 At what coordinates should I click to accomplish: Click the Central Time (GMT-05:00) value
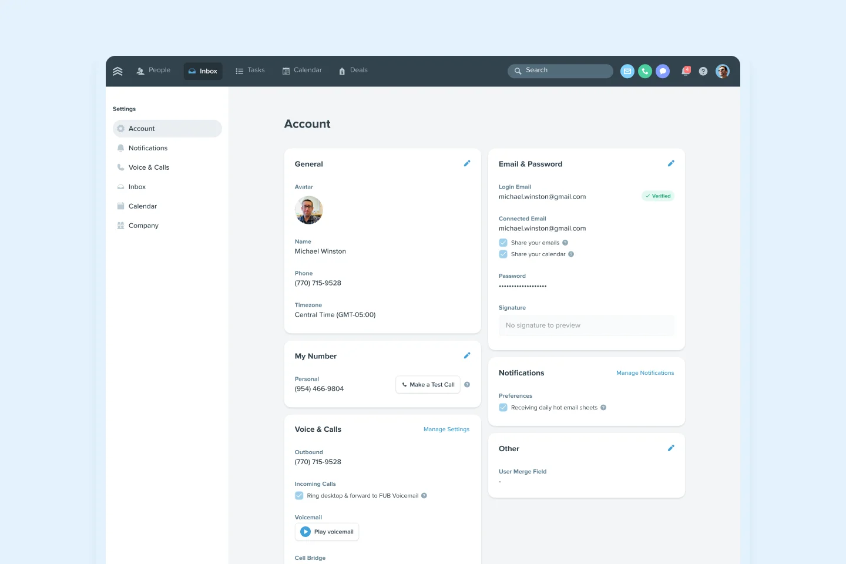[335, 315]
